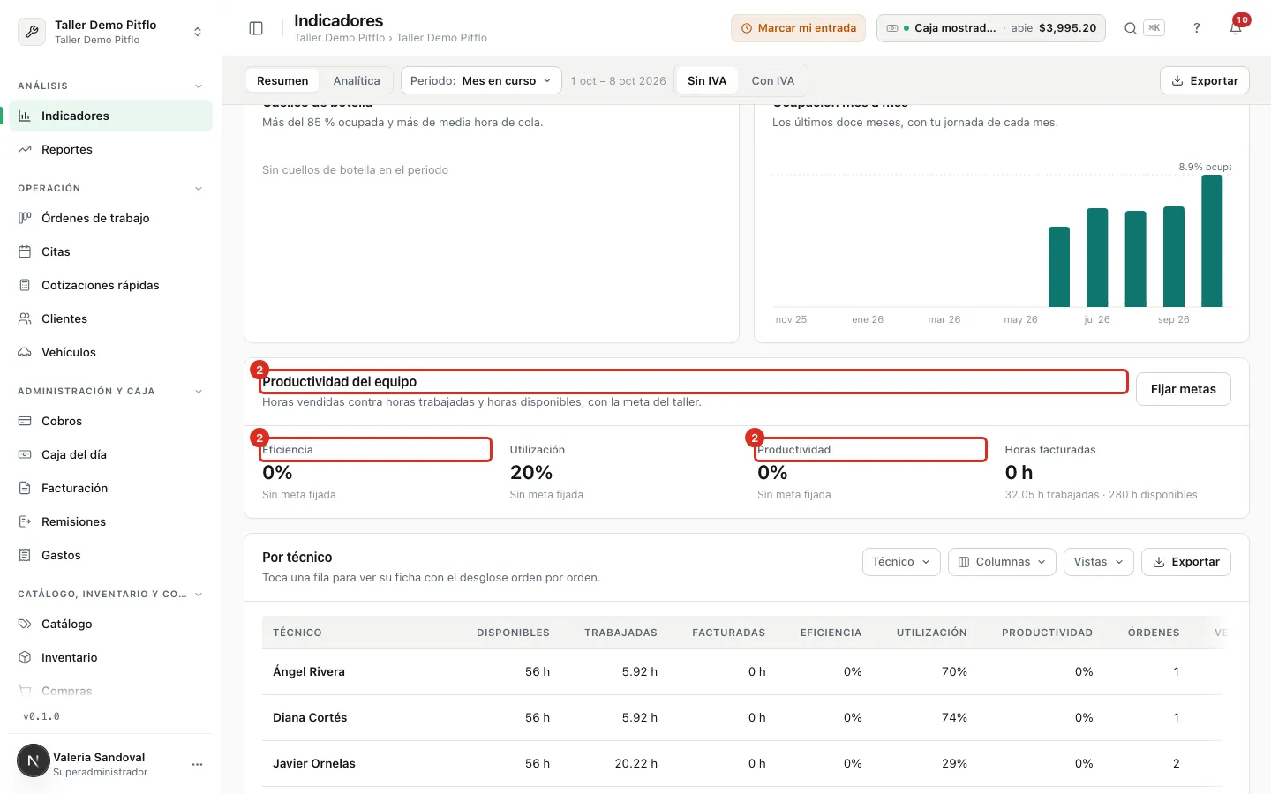Switch to Con IVA option
1271x794 pixels.
773,80
